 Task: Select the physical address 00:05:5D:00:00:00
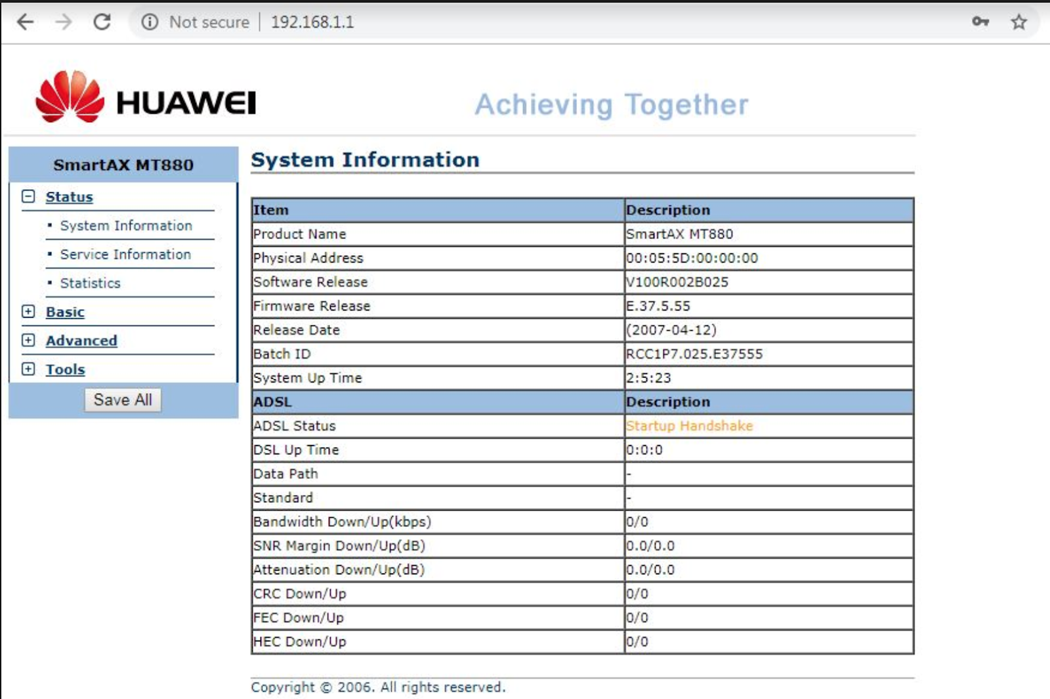coord(692,258)
